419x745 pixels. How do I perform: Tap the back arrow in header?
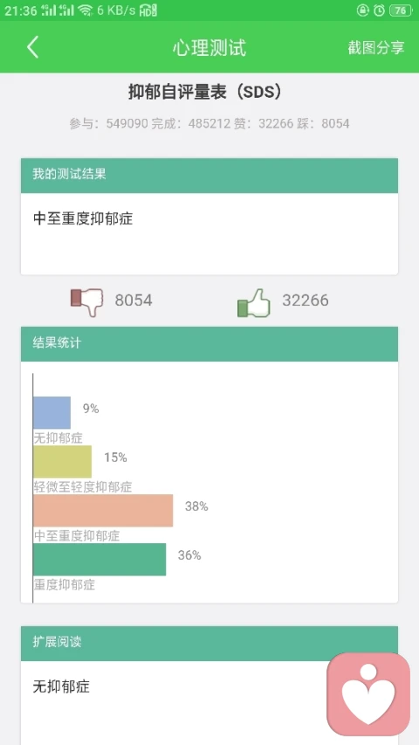pyautogui.click(x=33, y=47)
